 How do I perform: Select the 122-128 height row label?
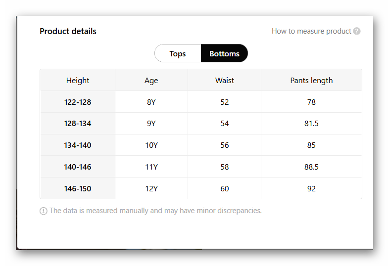pyautogui.click(x=78, y=102)
